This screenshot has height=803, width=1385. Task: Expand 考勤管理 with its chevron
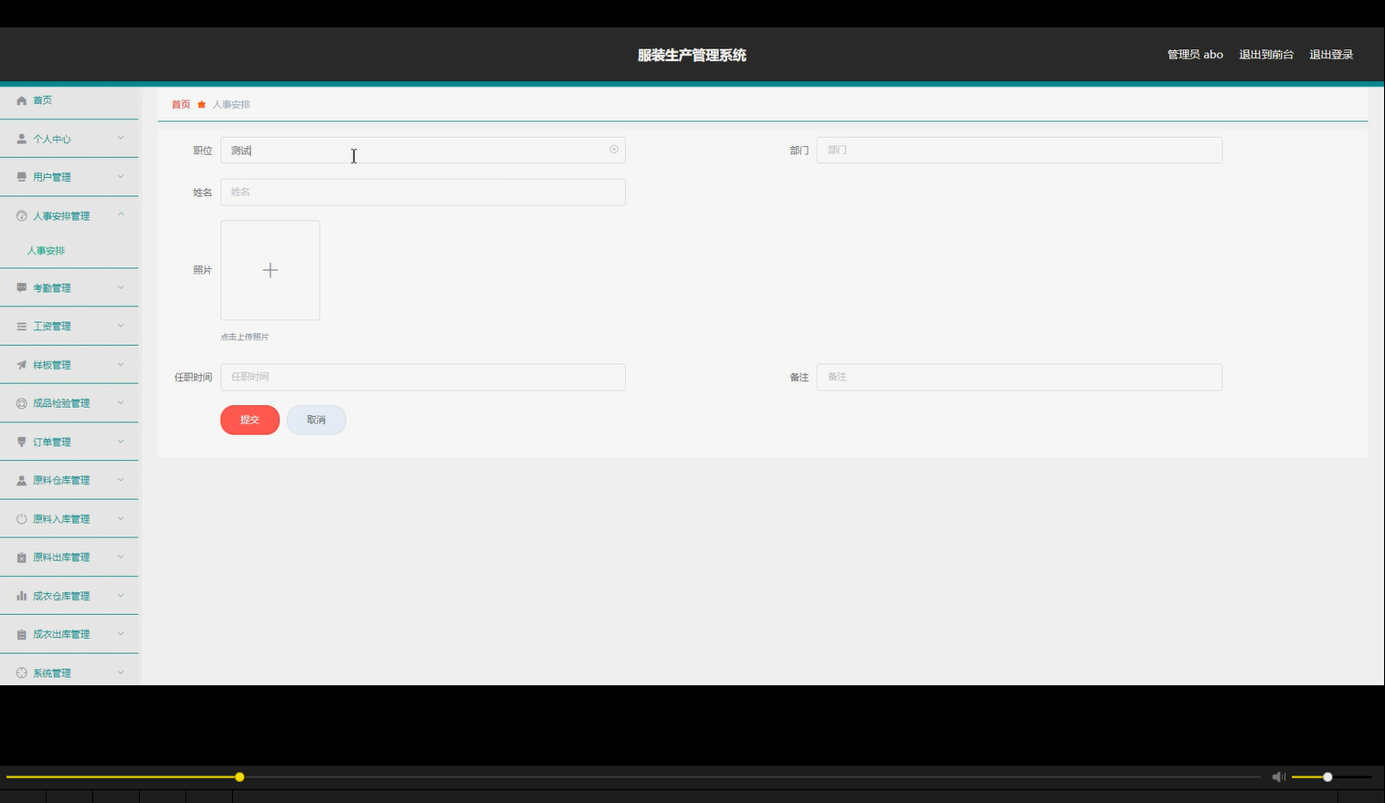[121, 287]
